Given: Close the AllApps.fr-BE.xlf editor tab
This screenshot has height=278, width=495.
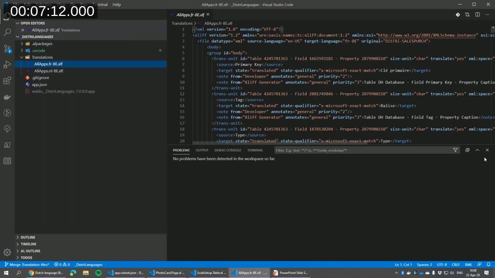Looking at the screenshot, I should coord(208,14).
